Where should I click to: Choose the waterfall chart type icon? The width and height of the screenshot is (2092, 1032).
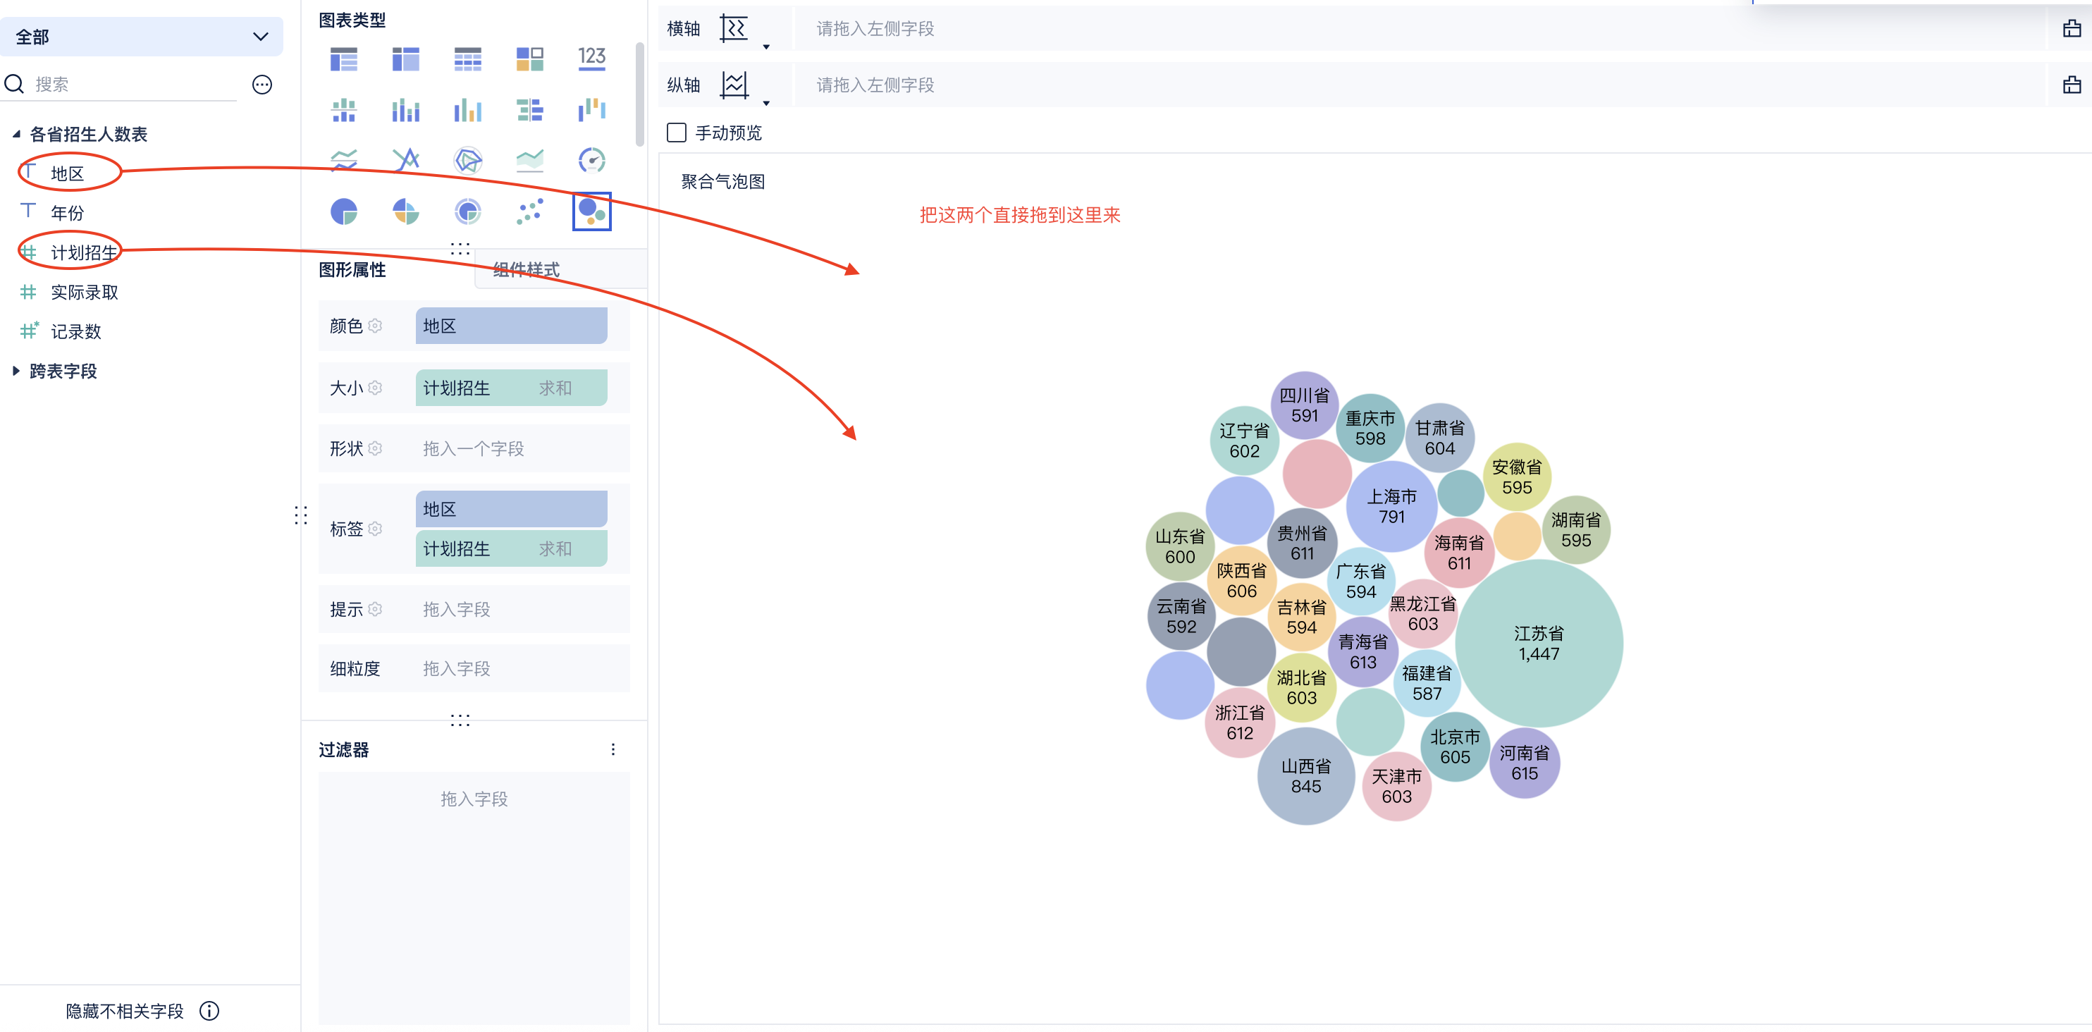[591, 109]
